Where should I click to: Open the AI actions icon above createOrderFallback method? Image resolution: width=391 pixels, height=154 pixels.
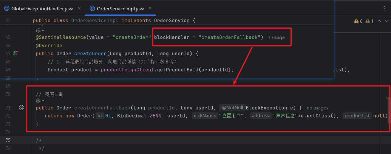(x=40, y=101)
